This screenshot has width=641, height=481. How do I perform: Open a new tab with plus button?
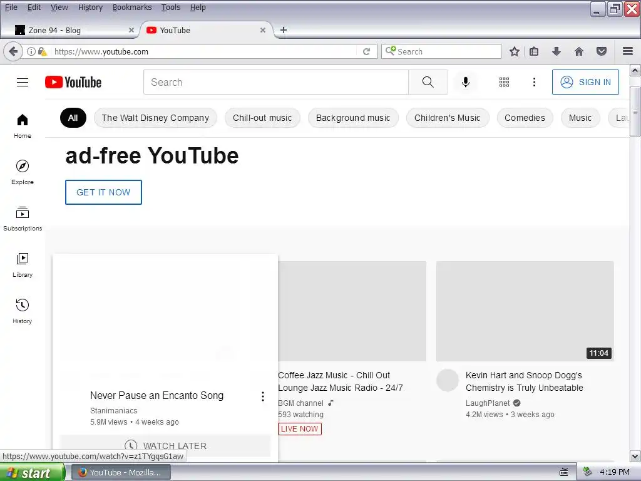[284, 30]
